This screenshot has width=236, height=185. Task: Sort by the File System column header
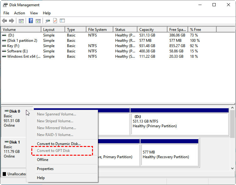click(100, 30)
